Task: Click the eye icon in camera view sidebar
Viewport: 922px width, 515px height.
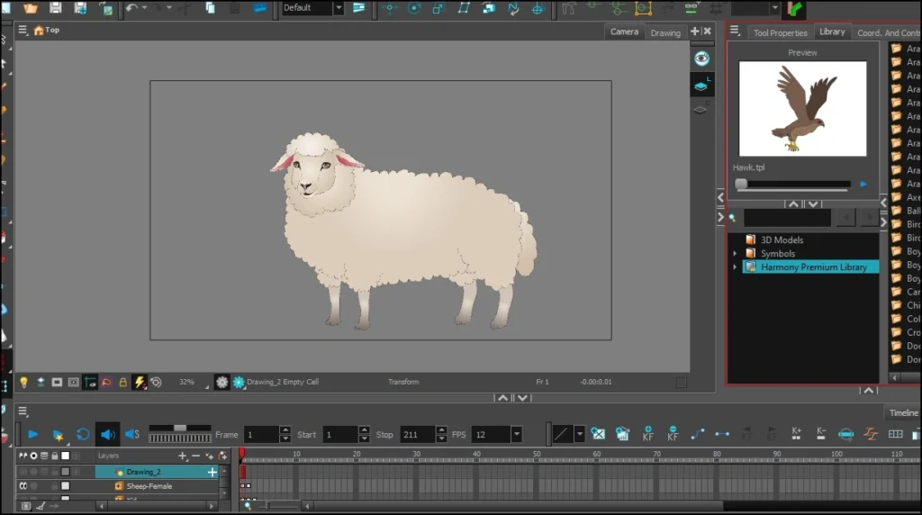Action: pyautogui.click(x=701, y=59)
